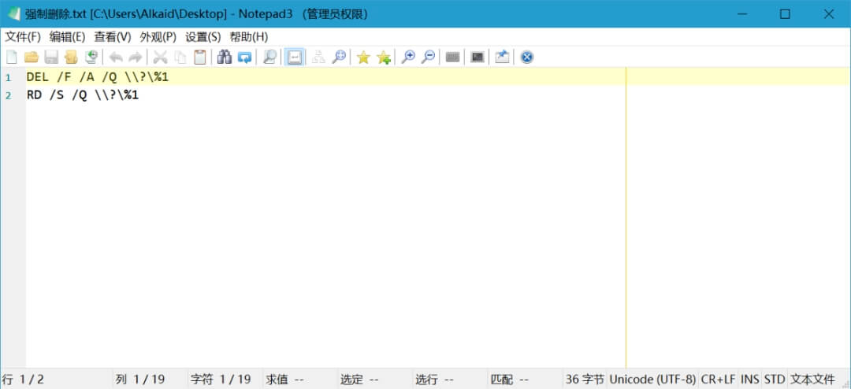Open favorites using the plain yellow star icon
This screenshot has width=851, height=389.
[363, 57]
